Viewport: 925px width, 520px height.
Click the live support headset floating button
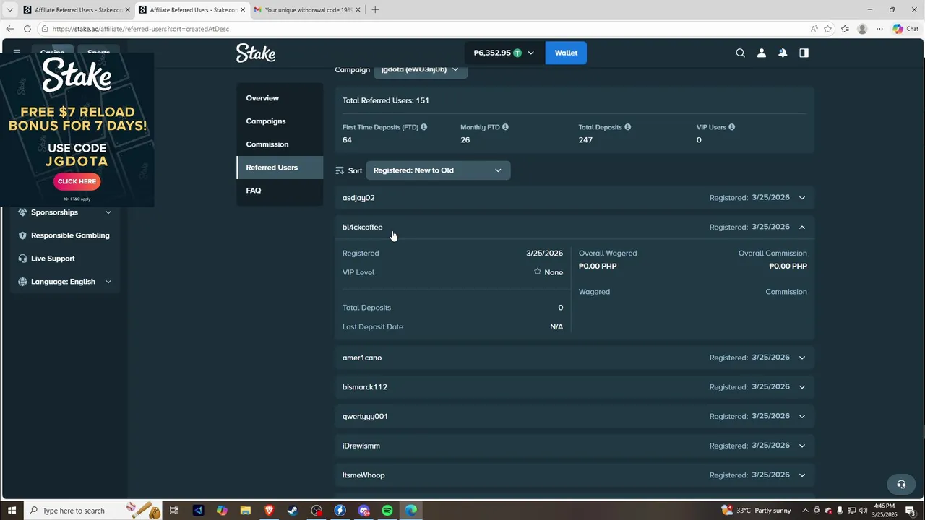(x=901, y=485)
